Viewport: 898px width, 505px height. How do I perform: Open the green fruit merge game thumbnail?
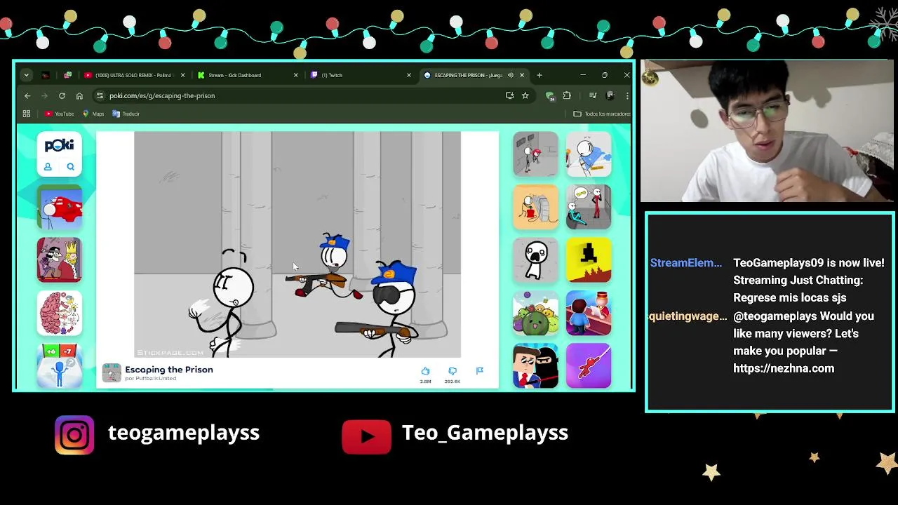[x=535, y=313]
